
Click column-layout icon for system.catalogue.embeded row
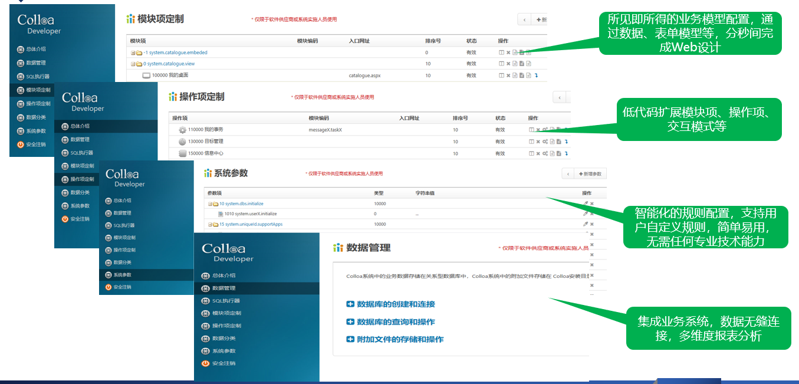pos(502,52)
